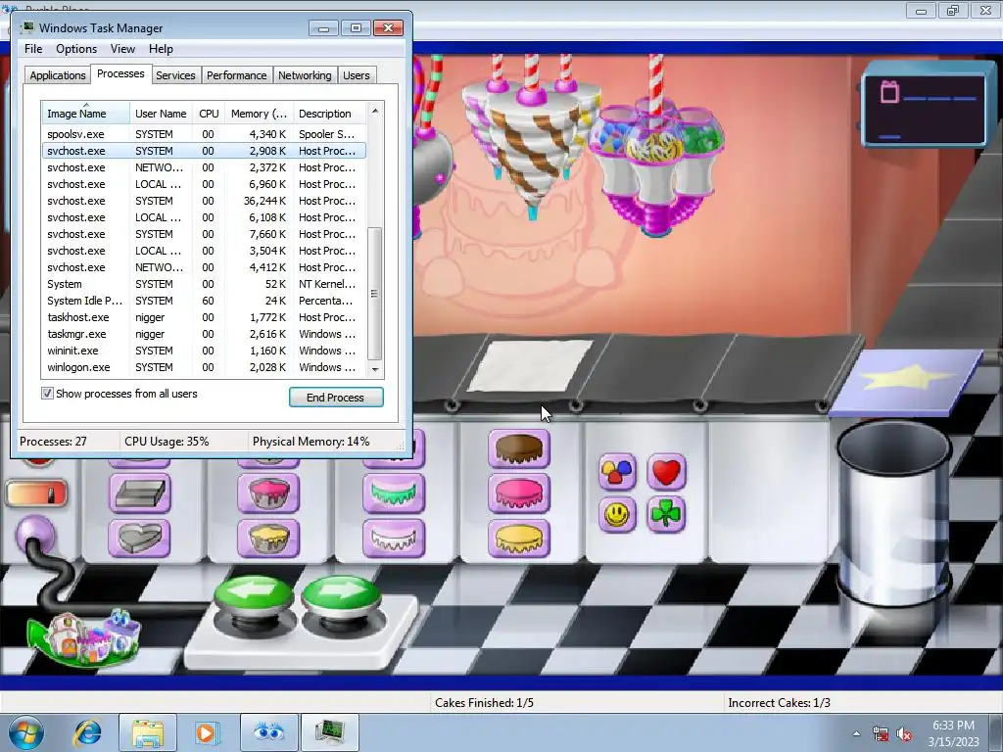Sort by CPU column header
The width and height of the screenshot is (1003, 752).
coord(209,114)
